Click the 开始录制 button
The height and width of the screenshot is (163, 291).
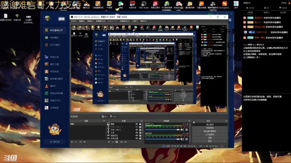[x=210, y=128]
